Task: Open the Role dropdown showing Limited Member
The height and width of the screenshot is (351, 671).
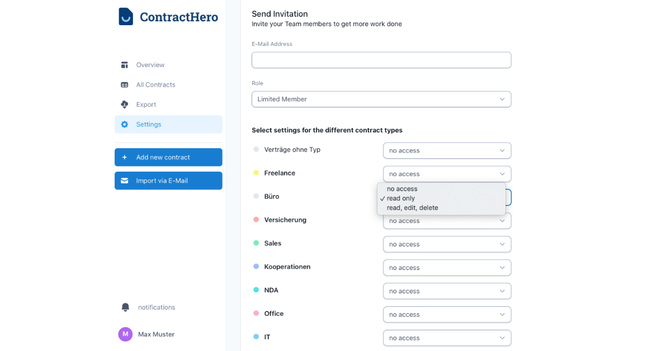Action: click(x=381, y=99)
